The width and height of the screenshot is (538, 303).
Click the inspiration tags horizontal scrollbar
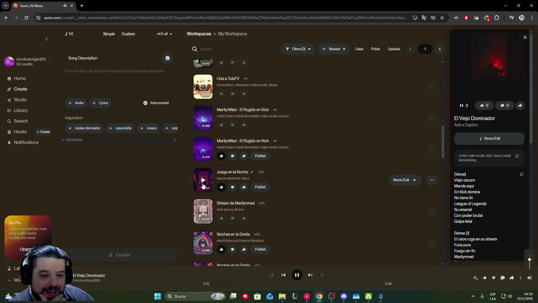74,140
